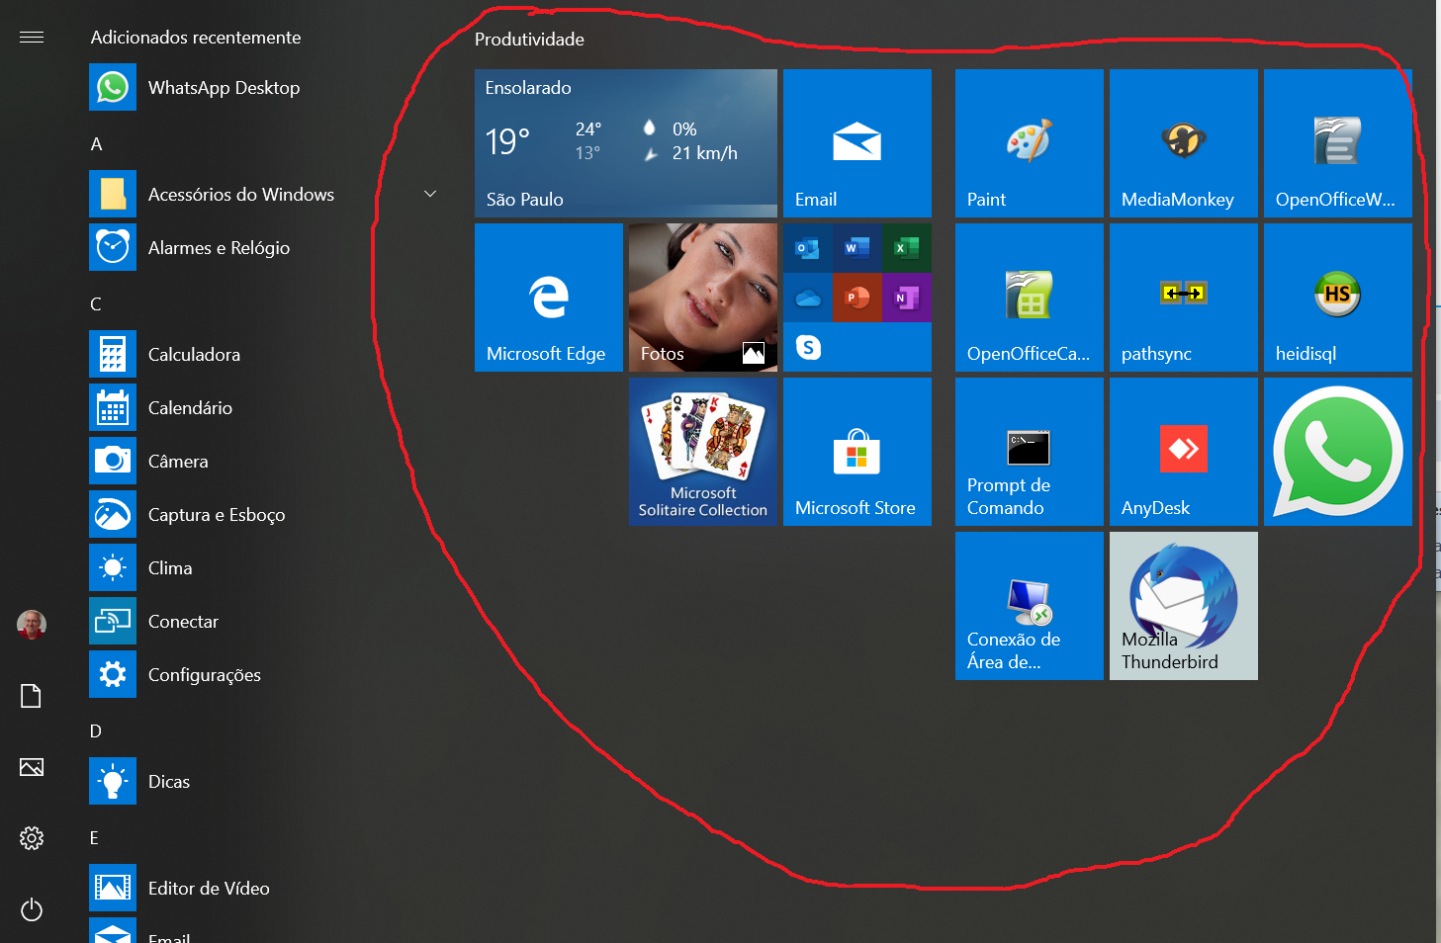Jump to letter C section header

click(96, 304)
